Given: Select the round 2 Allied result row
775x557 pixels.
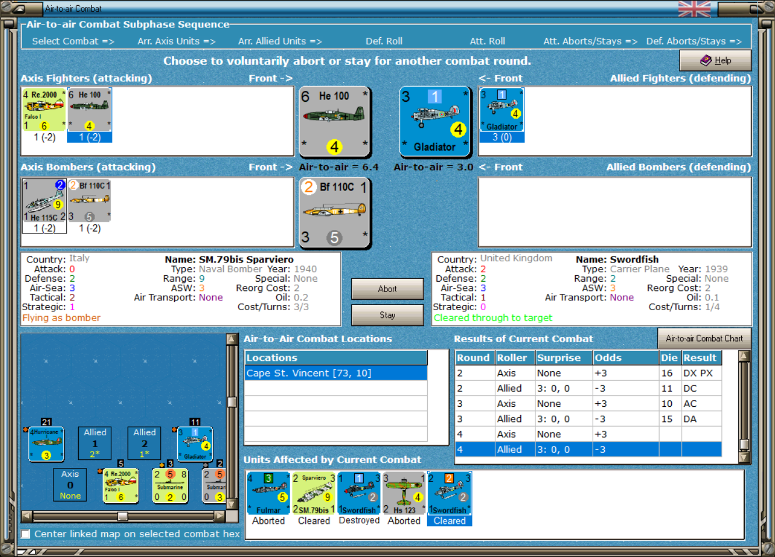Looking at the screenshot, I should tap(589, 388).
